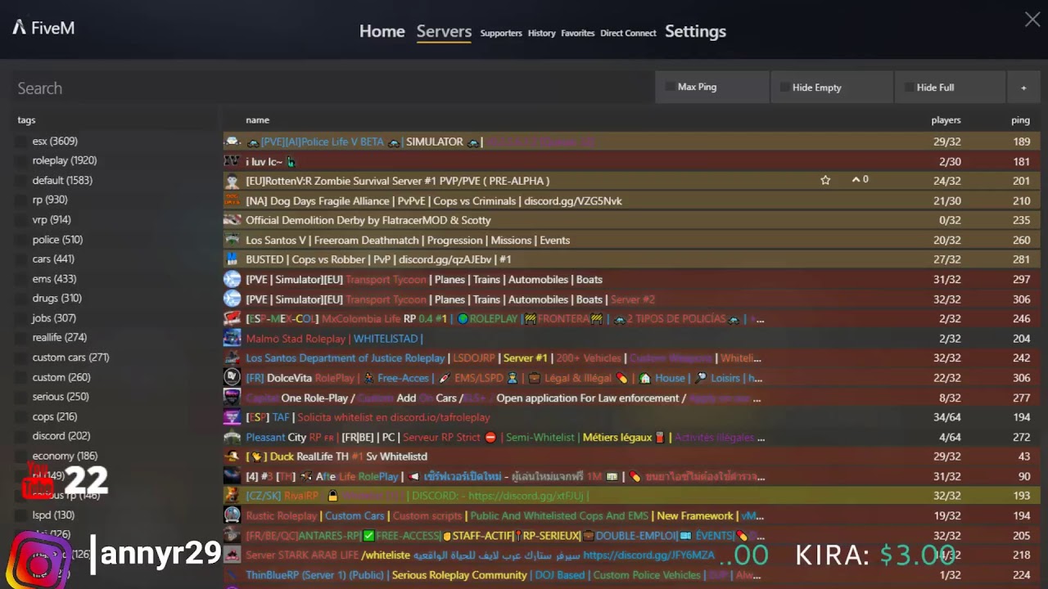Click the ANTARES-RP server icon
Screen dimensions: 1048x589
click(233, 535)
